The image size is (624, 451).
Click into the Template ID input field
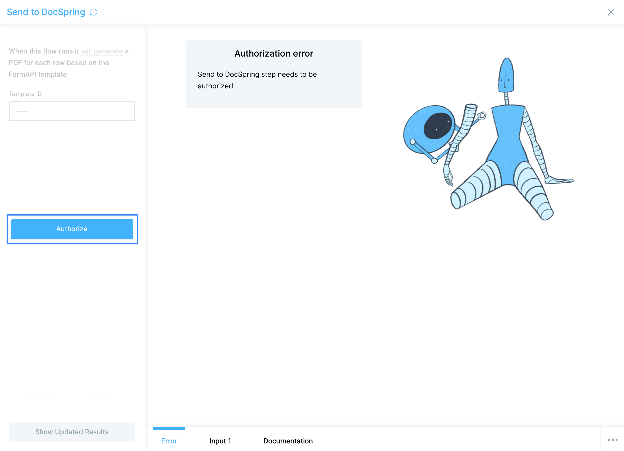pyautogui.click(x=72, y=111)
